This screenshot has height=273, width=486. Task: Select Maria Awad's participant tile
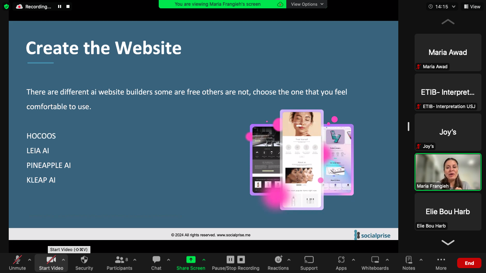click(448, 52)
